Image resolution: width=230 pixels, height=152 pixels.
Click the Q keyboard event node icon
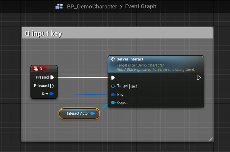(36, 69)
